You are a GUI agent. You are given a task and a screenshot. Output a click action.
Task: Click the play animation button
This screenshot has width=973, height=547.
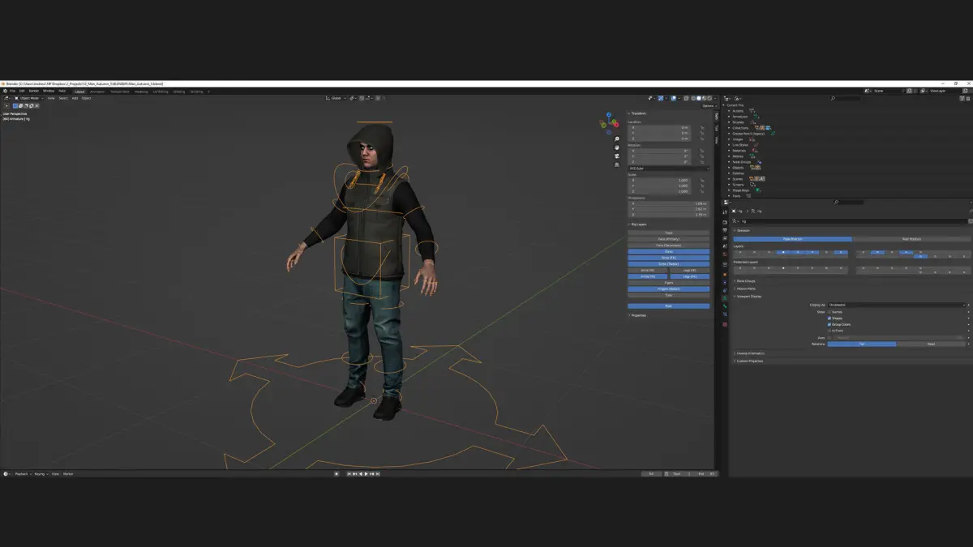tap(366, 473)
